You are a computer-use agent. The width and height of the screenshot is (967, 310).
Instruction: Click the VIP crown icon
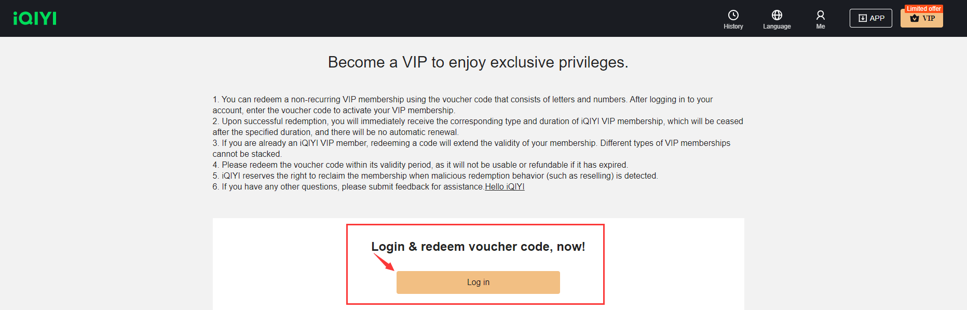pyautogui.click(x=914, y=18)
